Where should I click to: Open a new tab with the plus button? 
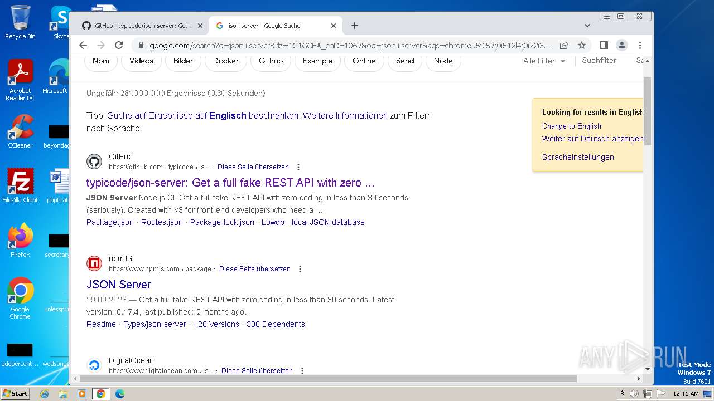(355, 26)
